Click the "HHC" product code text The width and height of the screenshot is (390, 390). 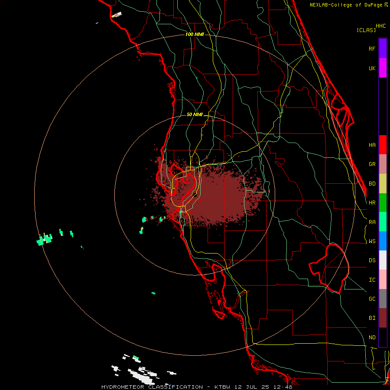380,26
